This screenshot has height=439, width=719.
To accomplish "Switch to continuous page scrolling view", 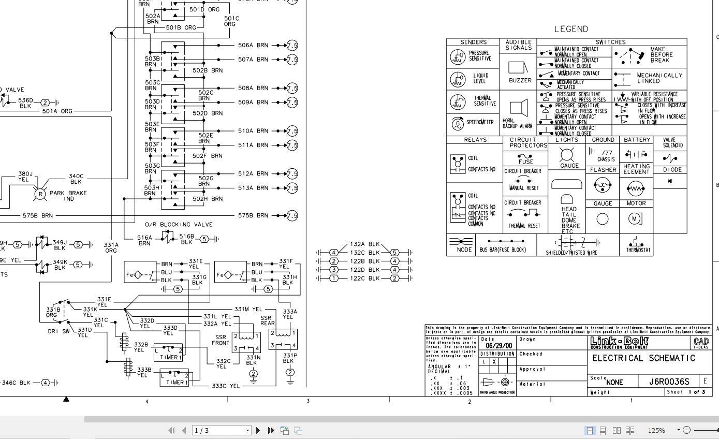I will click(603, 430).
